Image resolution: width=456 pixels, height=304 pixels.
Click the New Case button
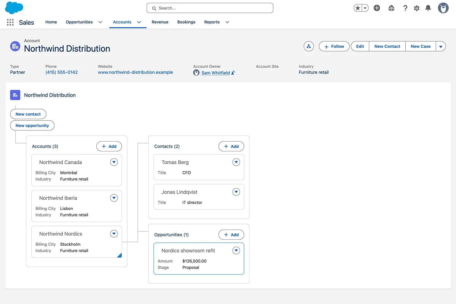pos(421,46)
